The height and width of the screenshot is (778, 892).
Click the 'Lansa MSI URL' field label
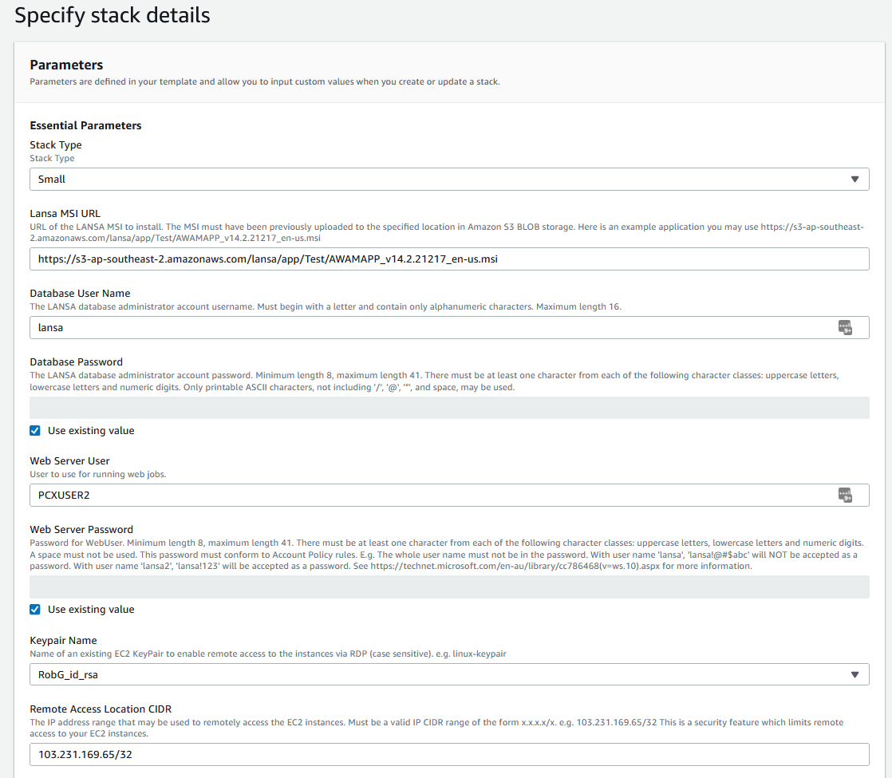[x=65, y=214]
